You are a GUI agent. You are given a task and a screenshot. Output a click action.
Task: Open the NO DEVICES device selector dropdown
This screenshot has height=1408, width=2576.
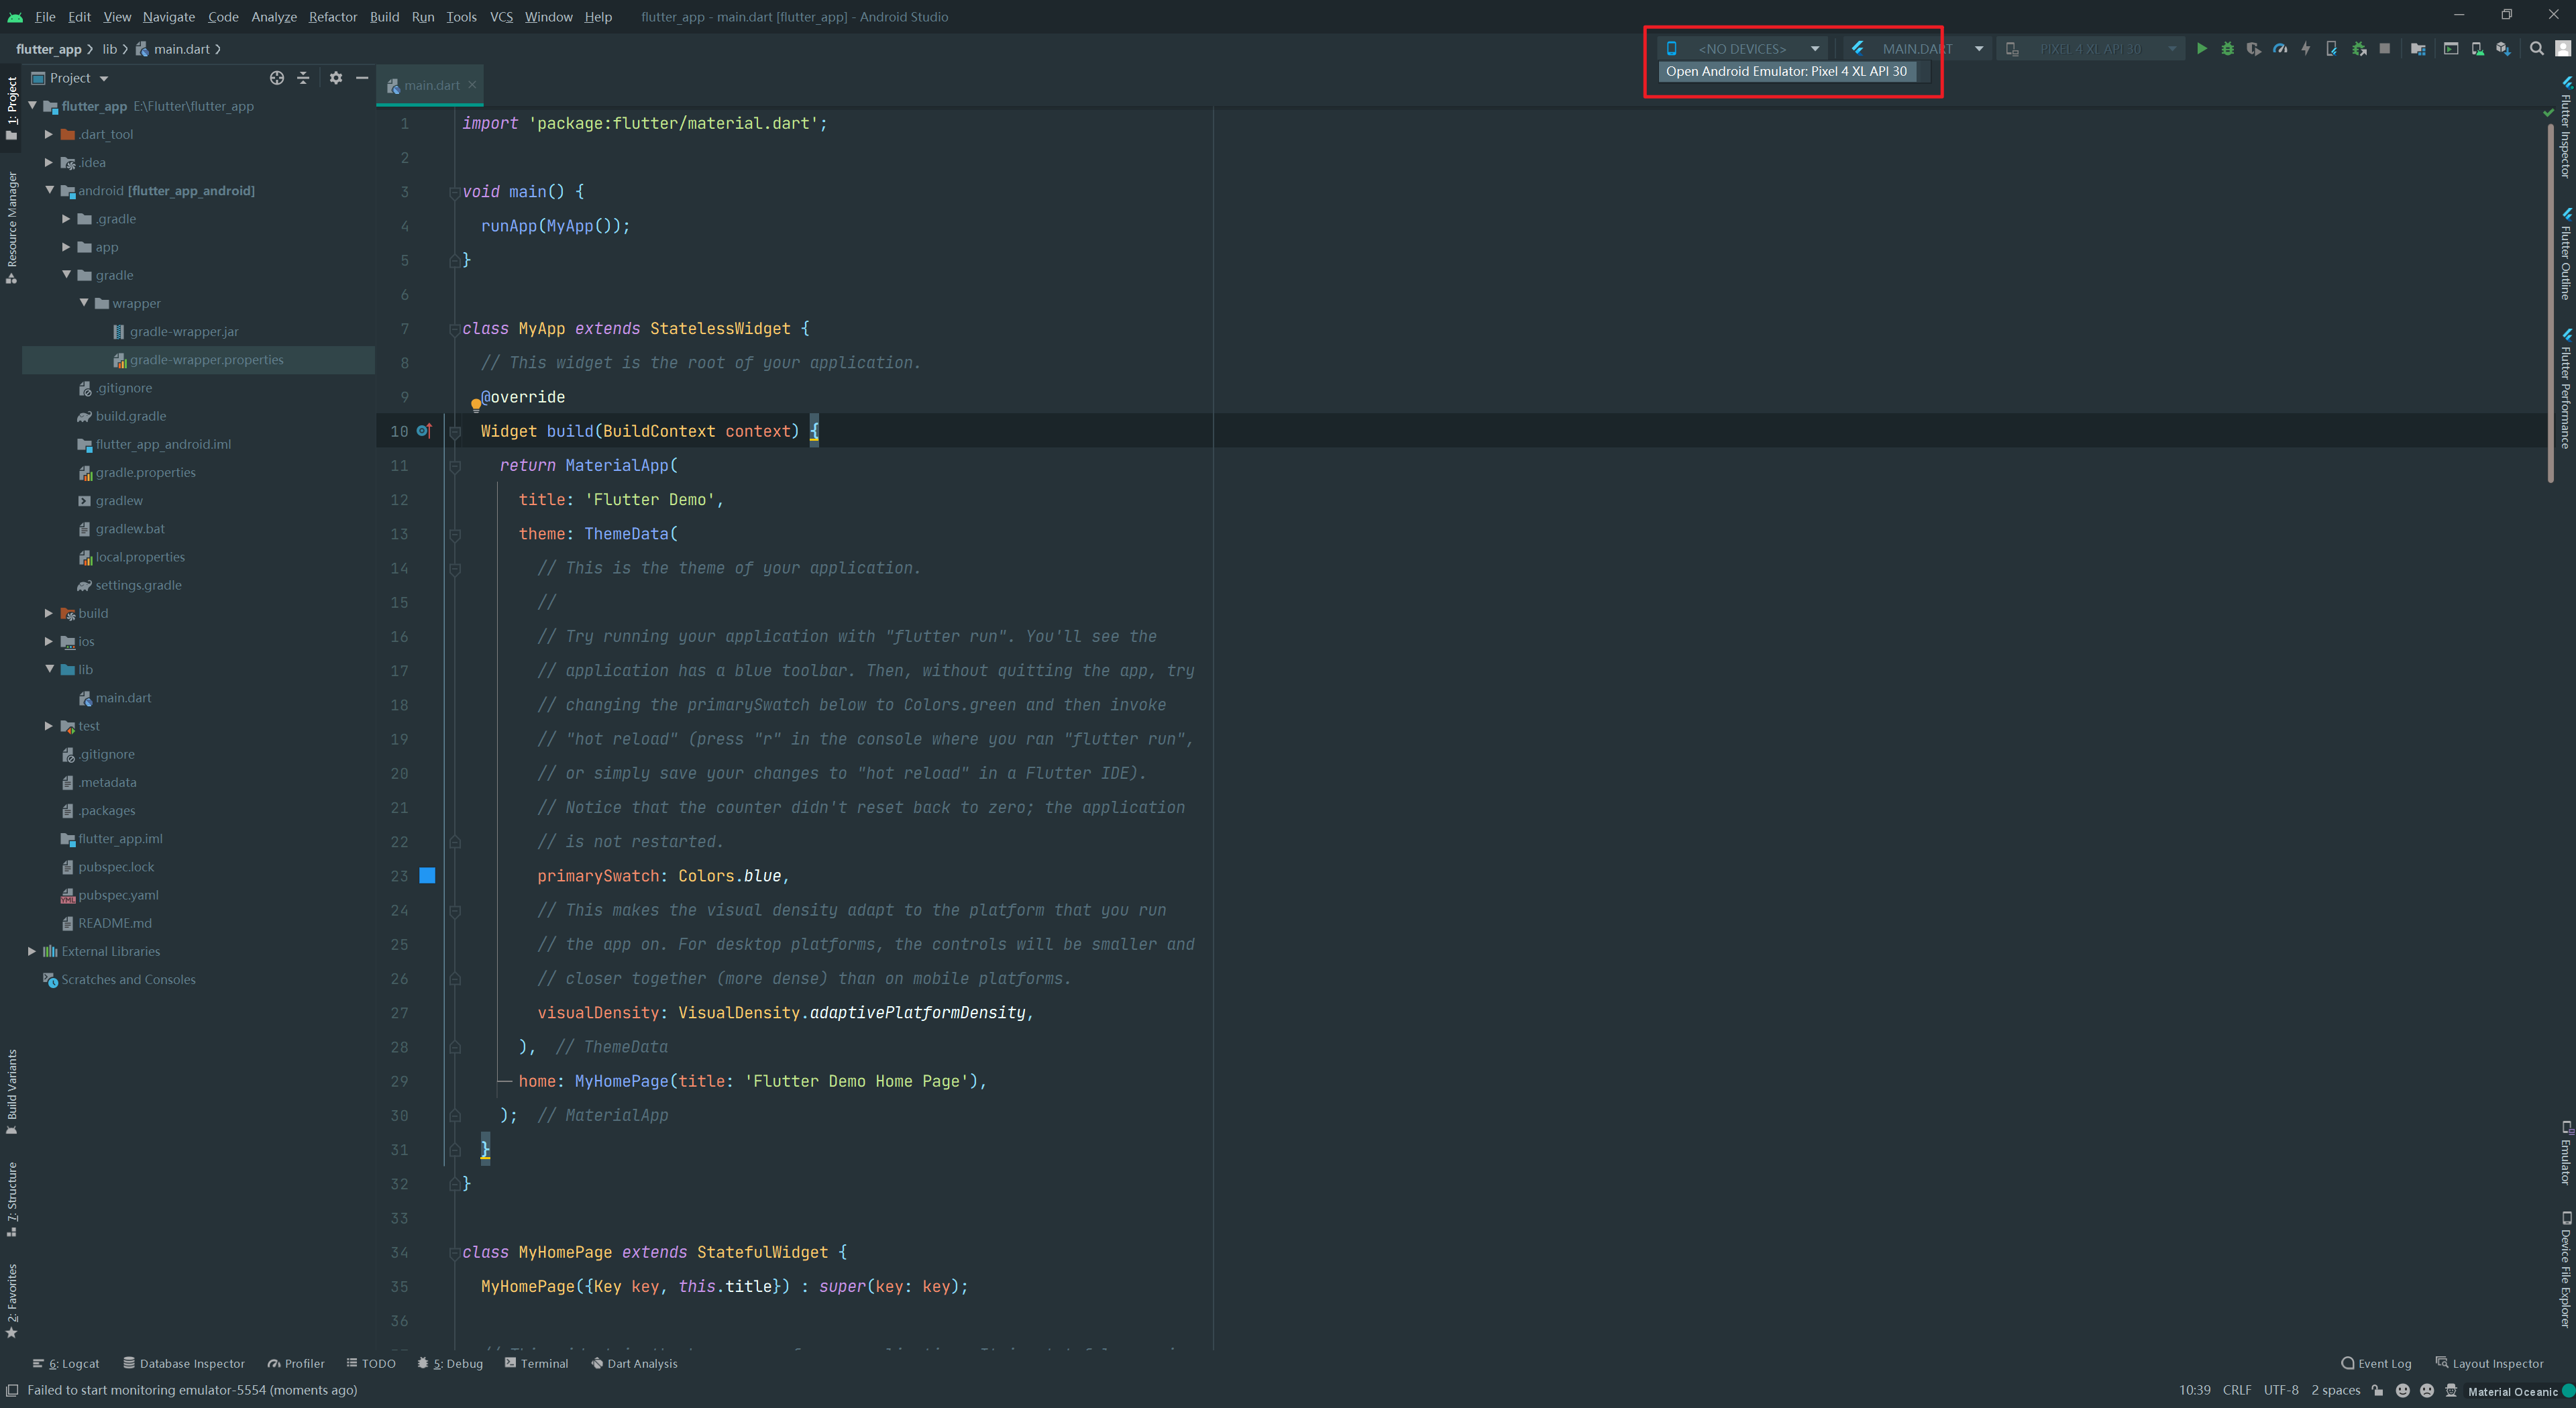pyautogui.click(x=1742, y=48)
